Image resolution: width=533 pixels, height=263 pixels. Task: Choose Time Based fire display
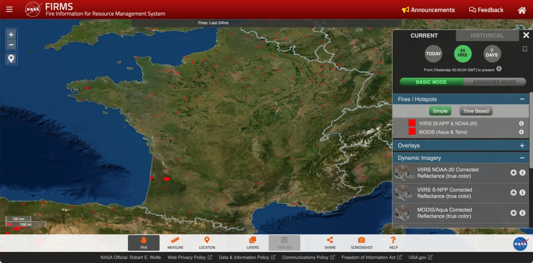coord(476,111)
